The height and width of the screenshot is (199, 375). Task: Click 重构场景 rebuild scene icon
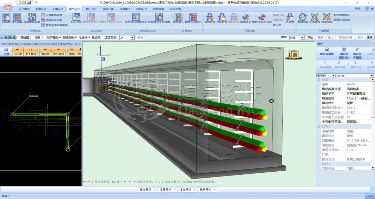coord(302,17)
